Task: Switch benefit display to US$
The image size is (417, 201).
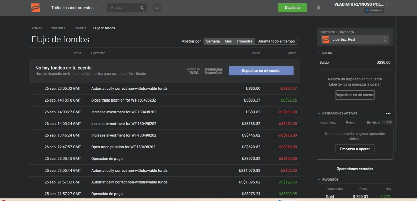Action: [x=385, y=122]
